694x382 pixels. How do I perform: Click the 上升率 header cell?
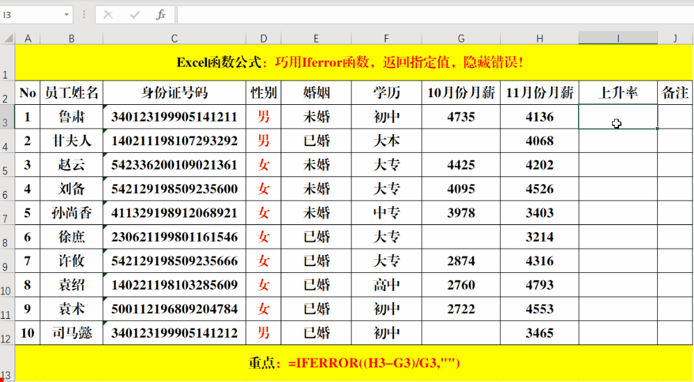[618, 92]
